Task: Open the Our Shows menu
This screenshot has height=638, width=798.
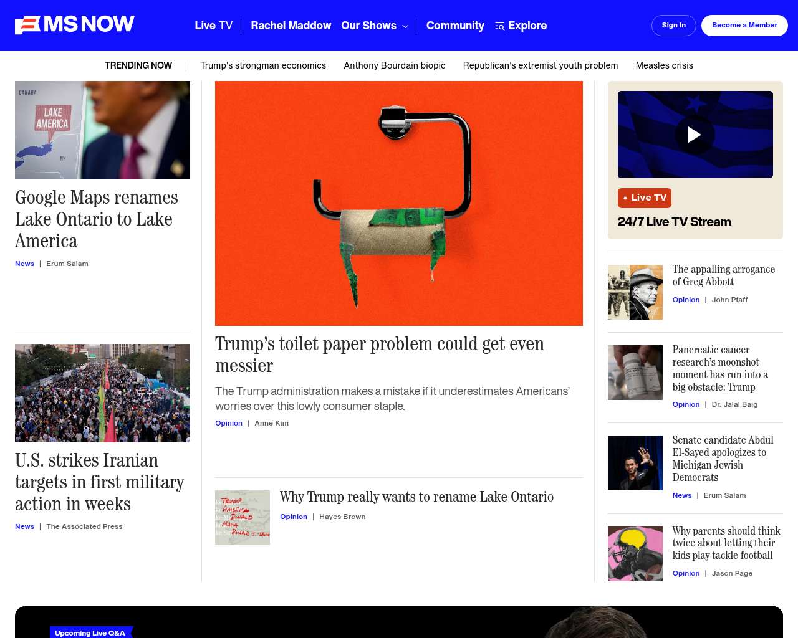Action: click(368, 26)
